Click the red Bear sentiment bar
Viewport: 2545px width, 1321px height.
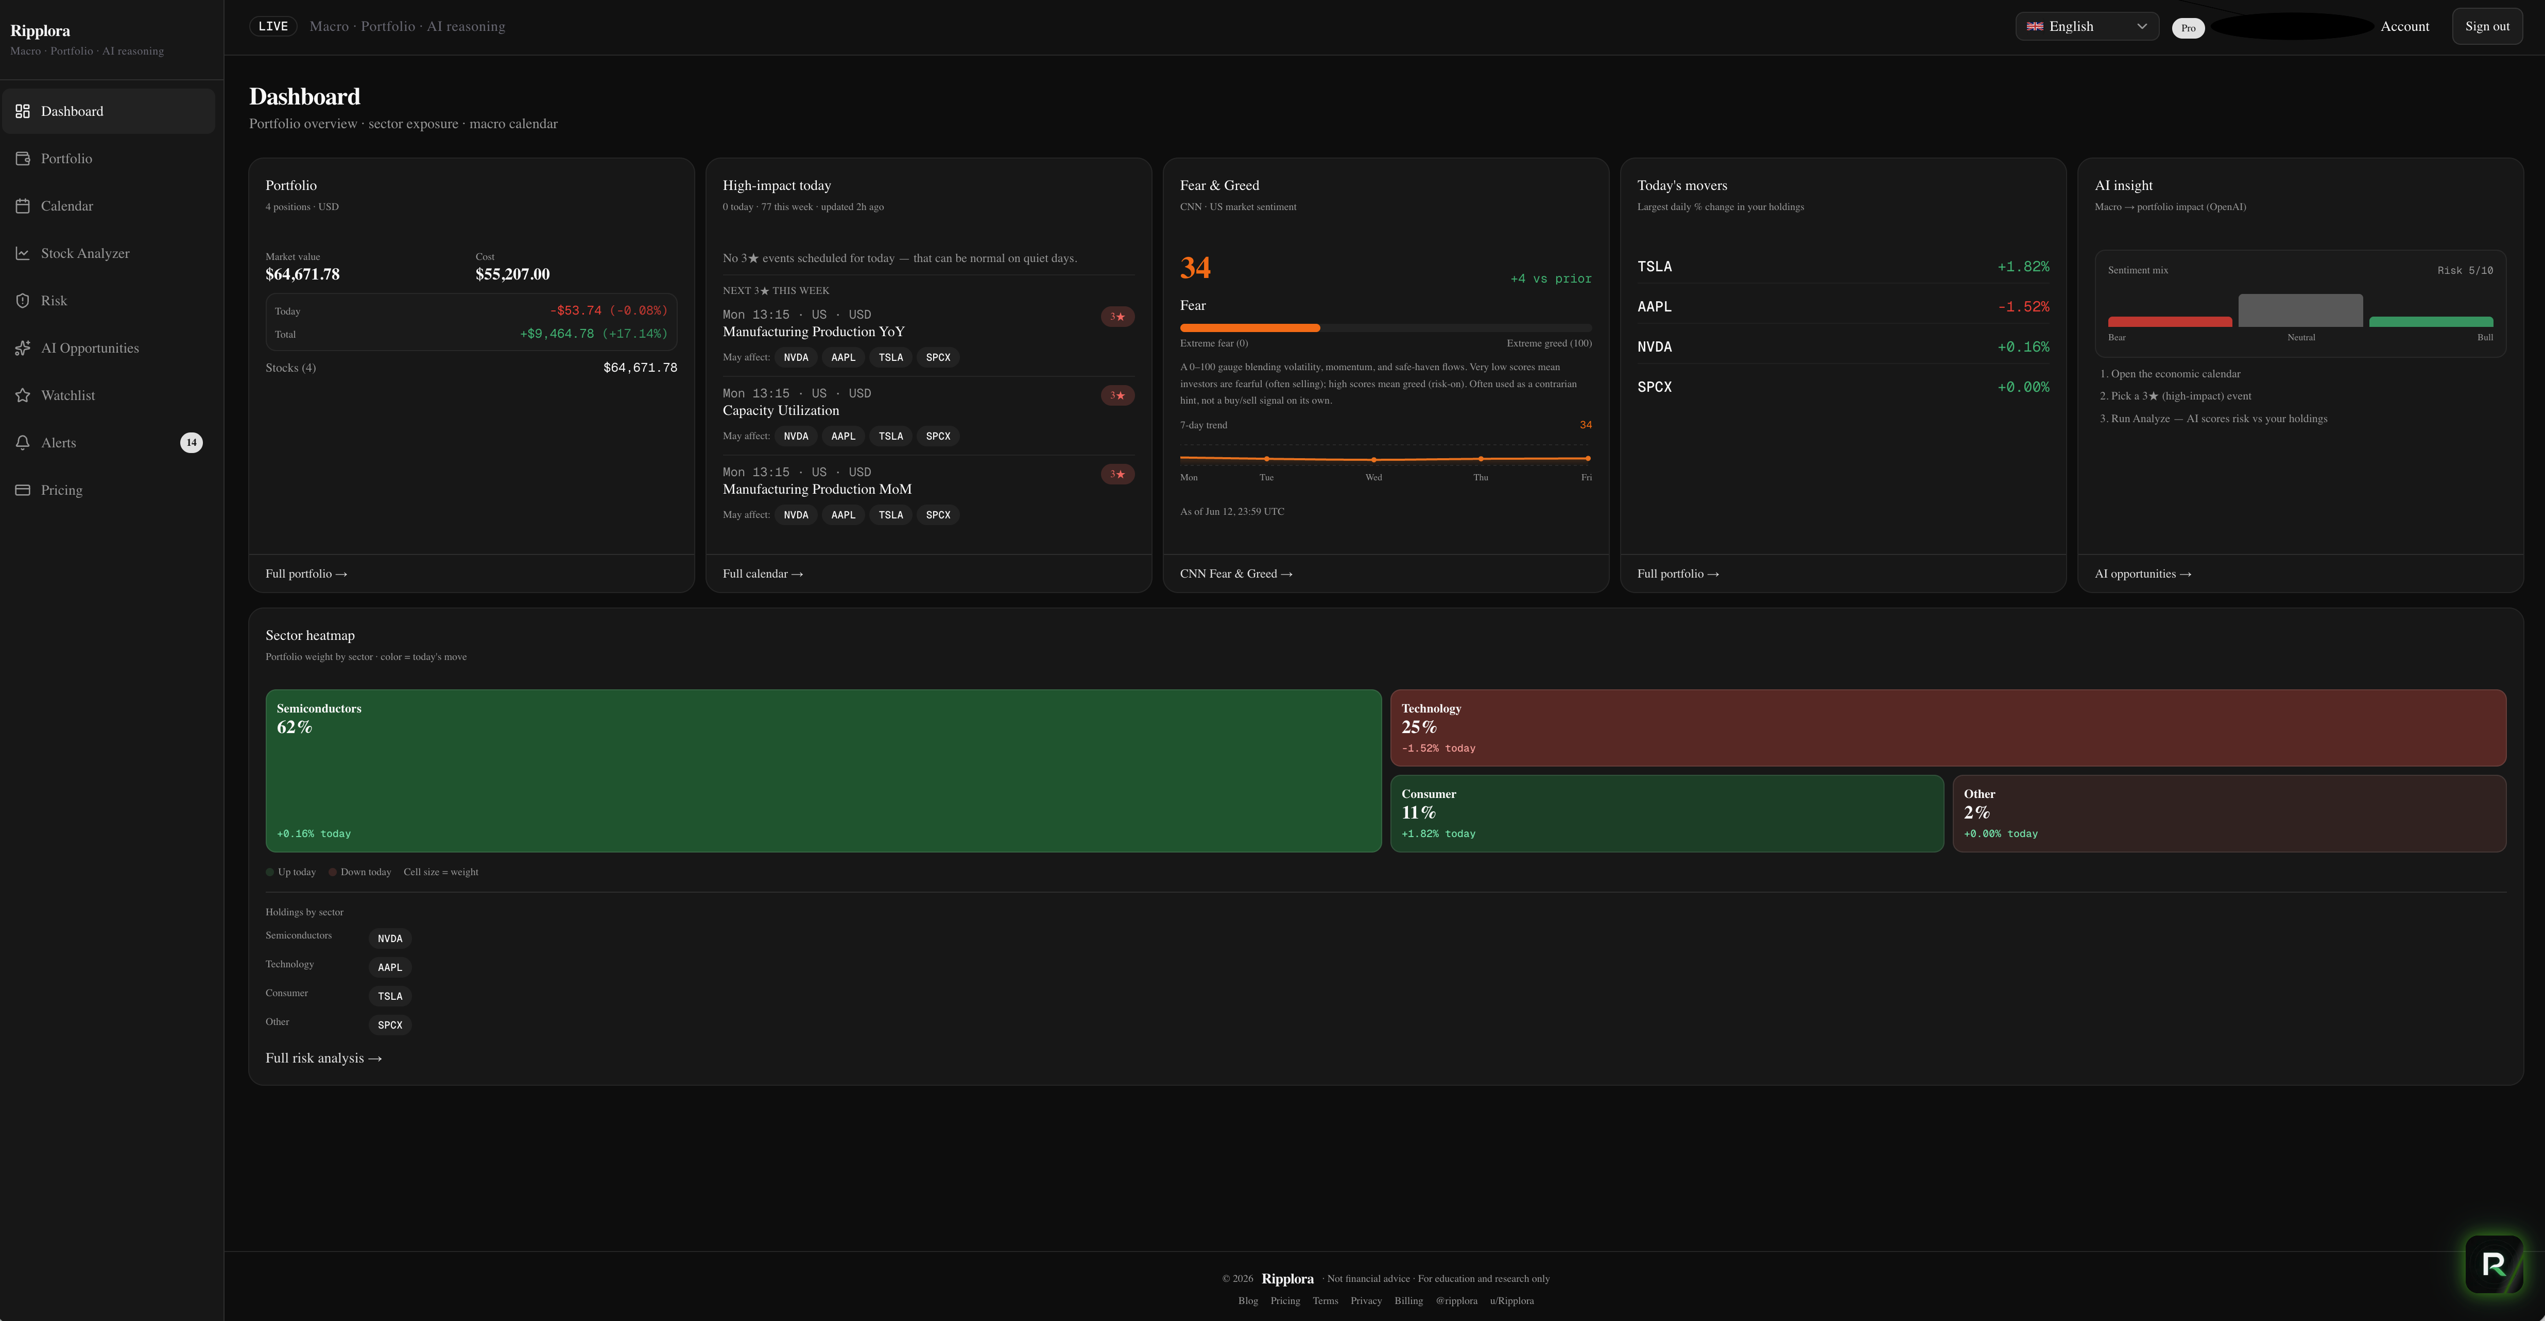(x=2170, y=322)
